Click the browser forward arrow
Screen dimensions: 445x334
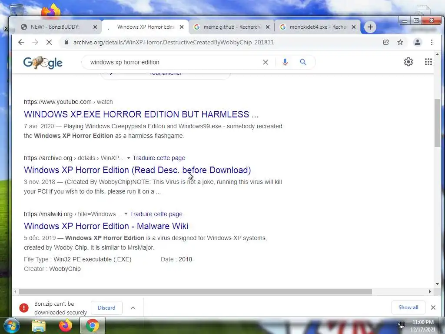pyautogui.click(x=35, y=42)
